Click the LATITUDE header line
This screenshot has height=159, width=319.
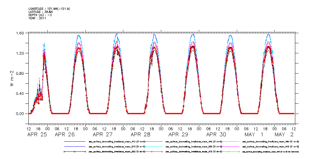[40, 12]
